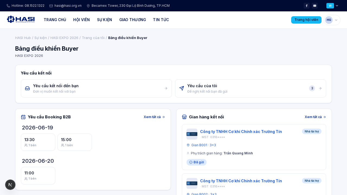Click the Sự kiện breadcrumb
The image size is (347, 195).
[41, 38]
